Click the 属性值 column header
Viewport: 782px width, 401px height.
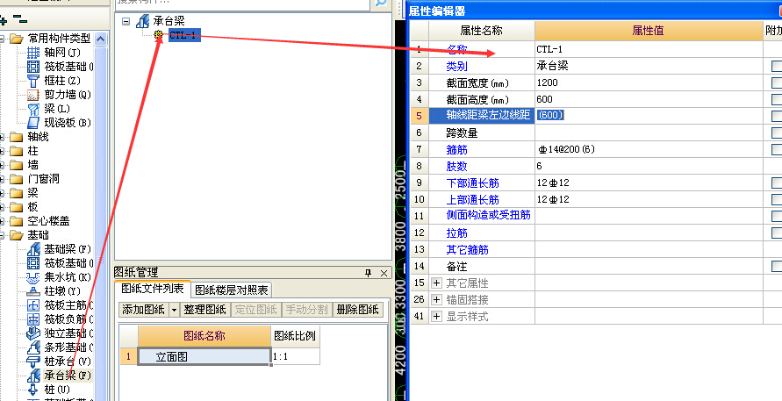pyautogui.click(x=649, y=31)
